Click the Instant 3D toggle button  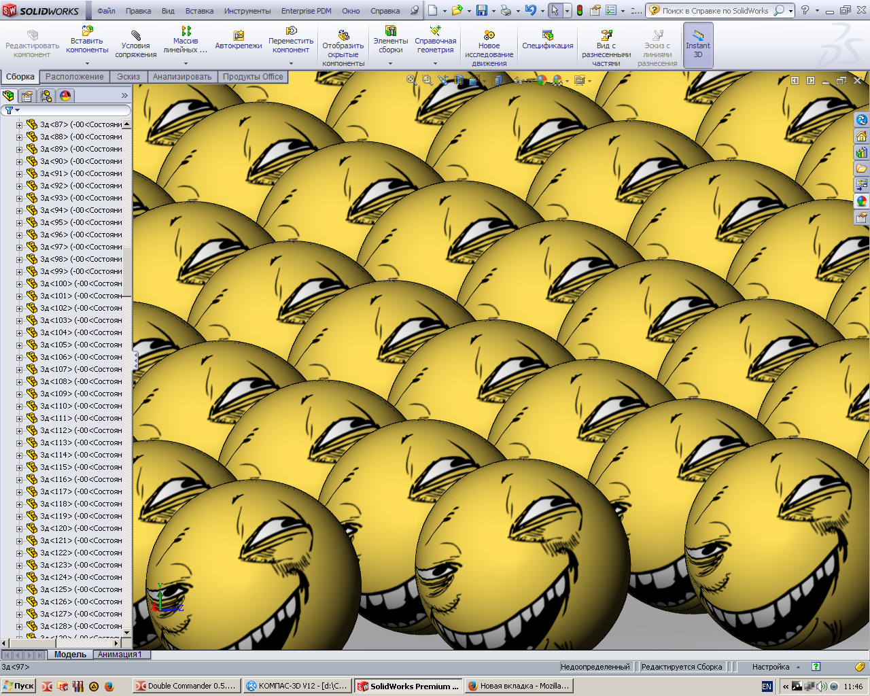698,45
